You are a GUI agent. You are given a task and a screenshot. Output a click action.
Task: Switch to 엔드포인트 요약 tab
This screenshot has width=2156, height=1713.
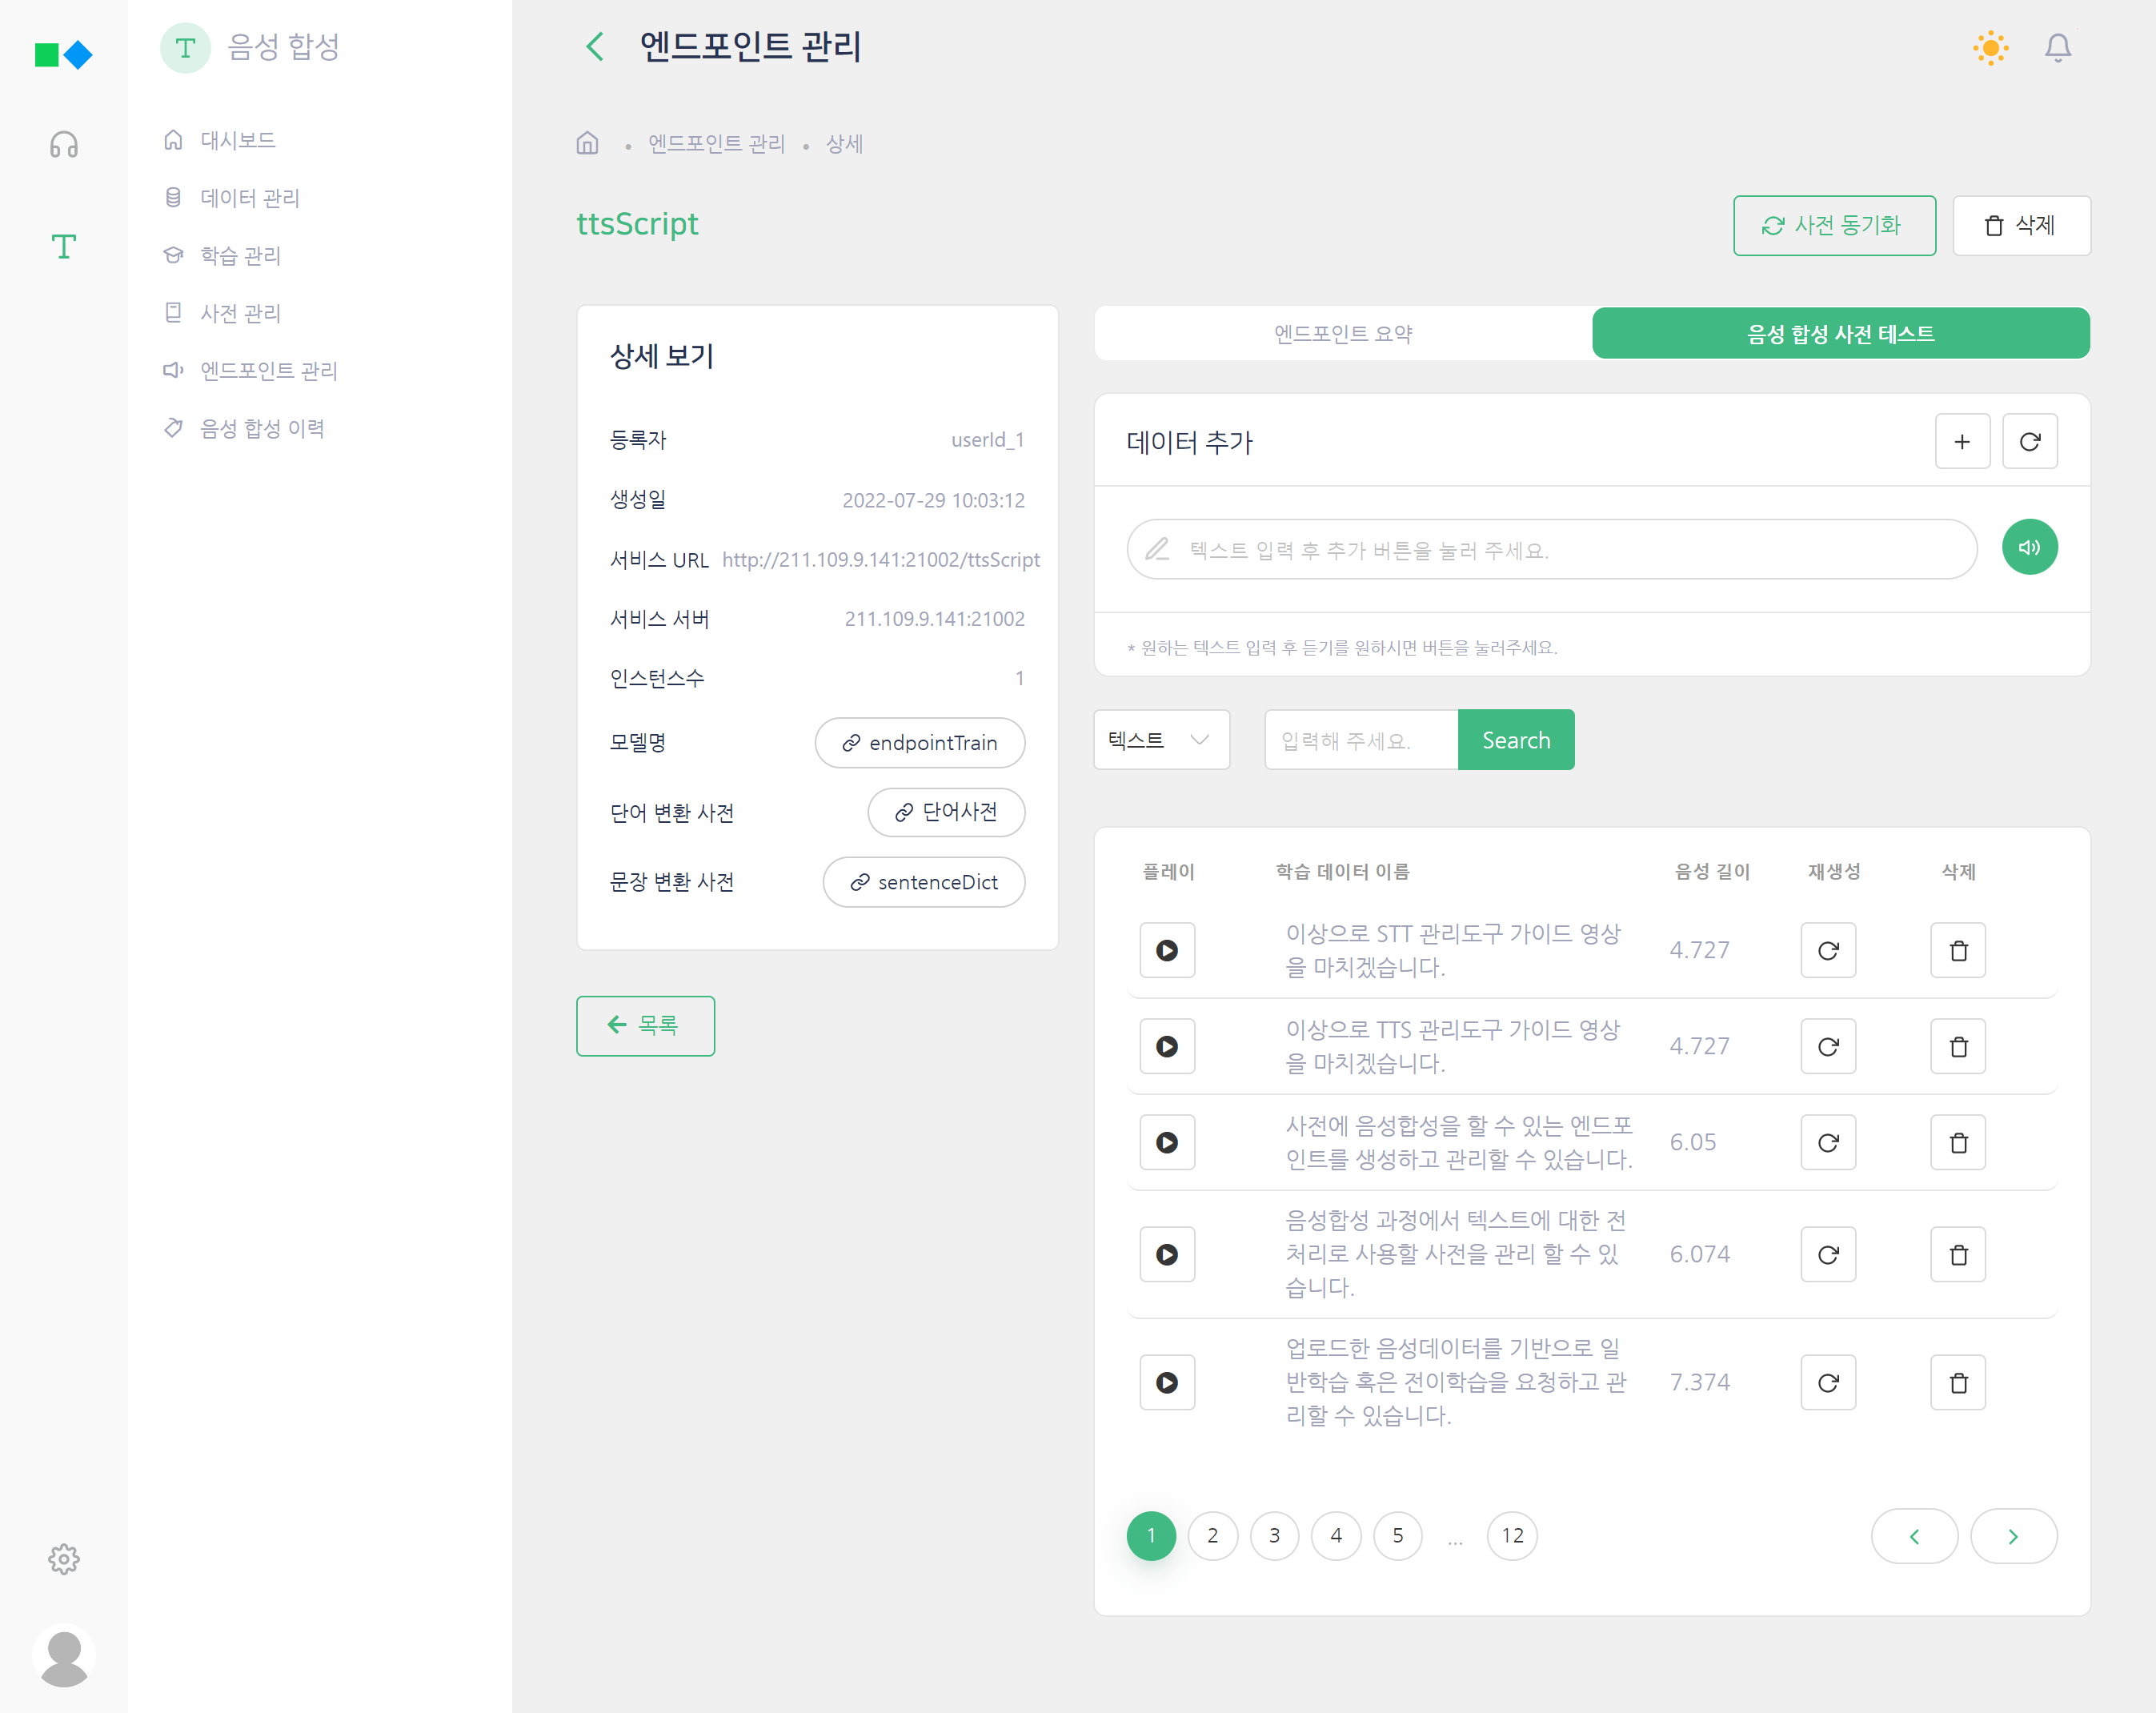coord(1342,333)
